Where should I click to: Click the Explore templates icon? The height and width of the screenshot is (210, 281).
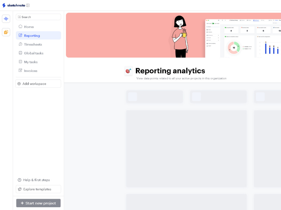20,189
